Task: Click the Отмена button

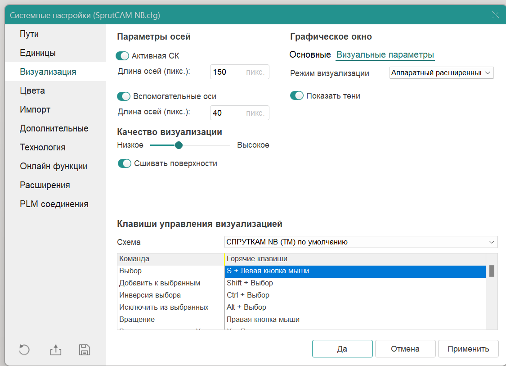Action: pyautogui.click(x=405, y=348)
